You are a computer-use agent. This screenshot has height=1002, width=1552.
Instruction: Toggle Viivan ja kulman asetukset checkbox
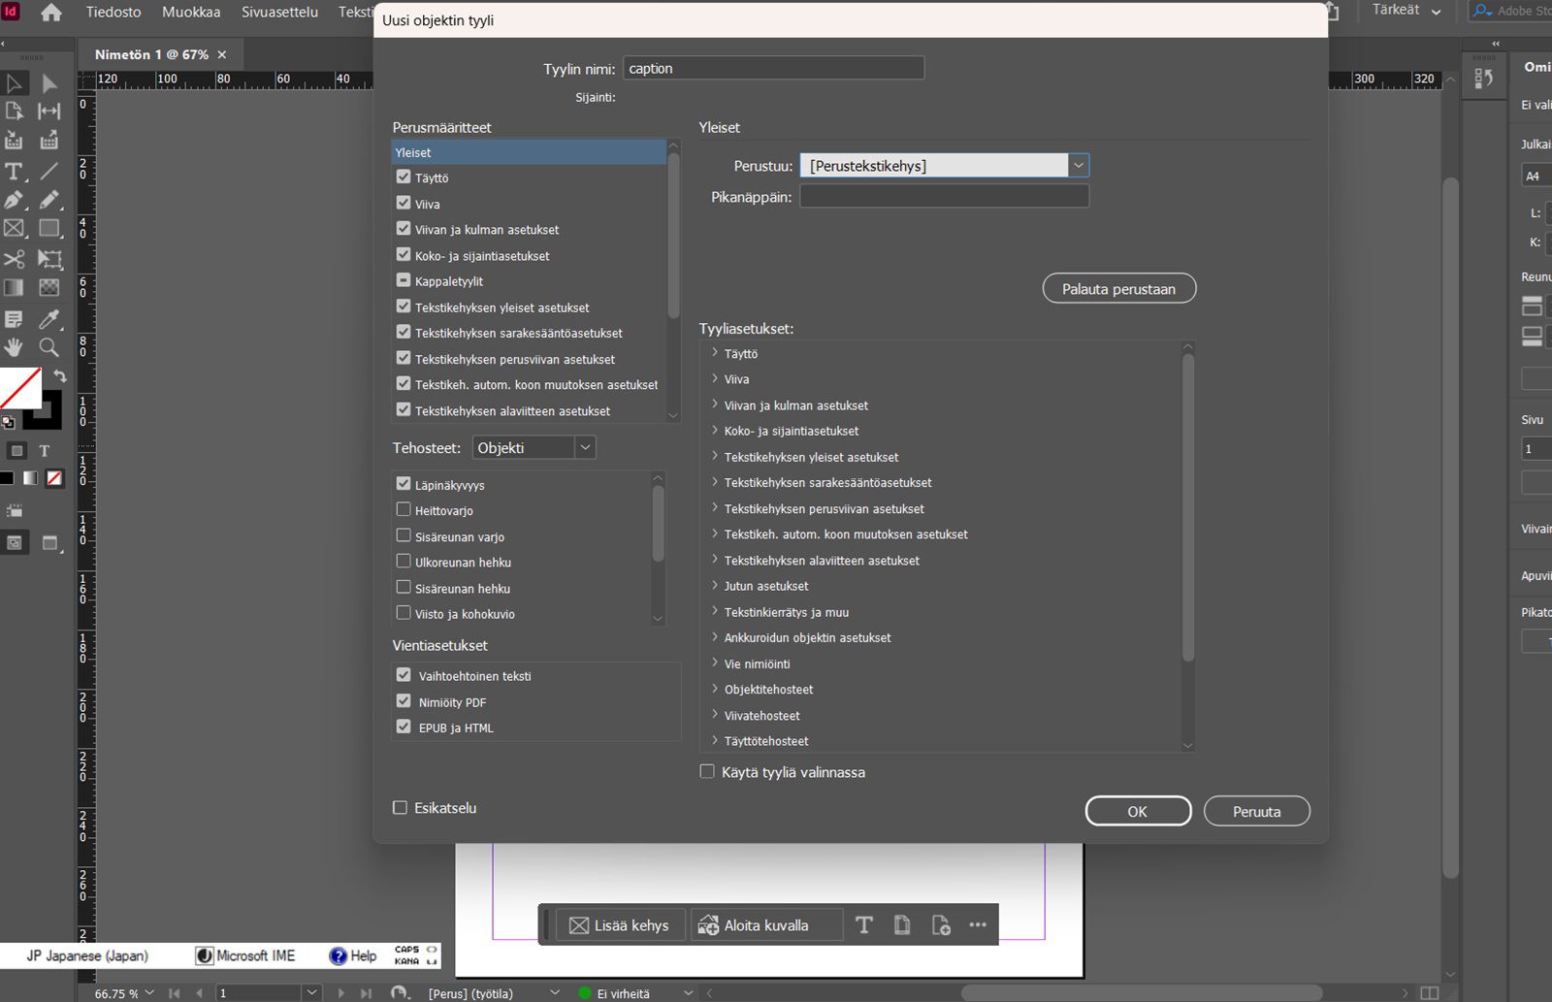pos(404,229)
